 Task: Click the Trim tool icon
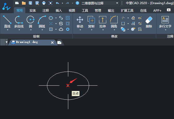[123, 18]
